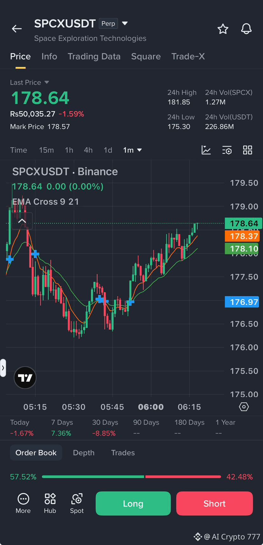Open price alerts via the bell icon
Image resolution: width=263 pixels, height=545 pixels.
pos(246,29)
